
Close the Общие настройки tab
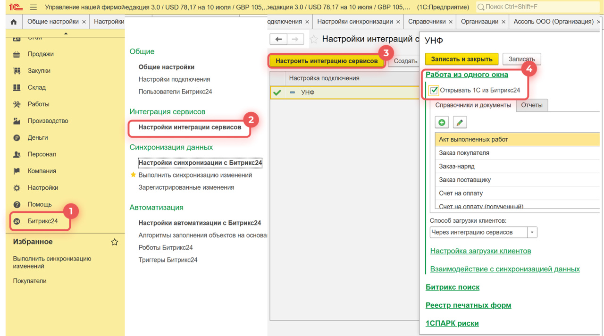(x=84, y=22)
